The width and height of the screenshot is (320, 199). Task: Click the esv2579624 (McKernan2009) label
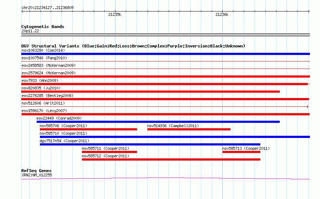49,73
